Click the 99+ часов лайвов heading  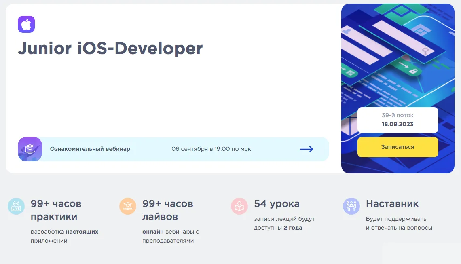click(167, 210)
